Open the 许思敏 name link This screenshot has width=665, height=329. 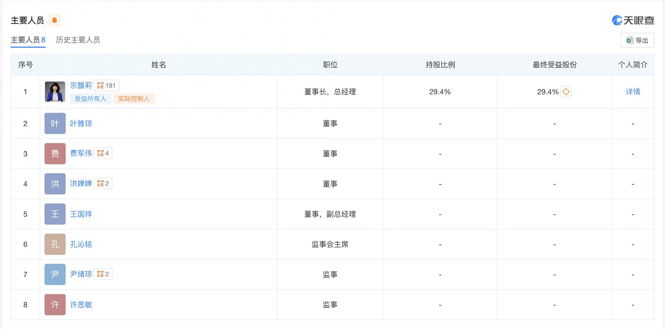(81, 305)
